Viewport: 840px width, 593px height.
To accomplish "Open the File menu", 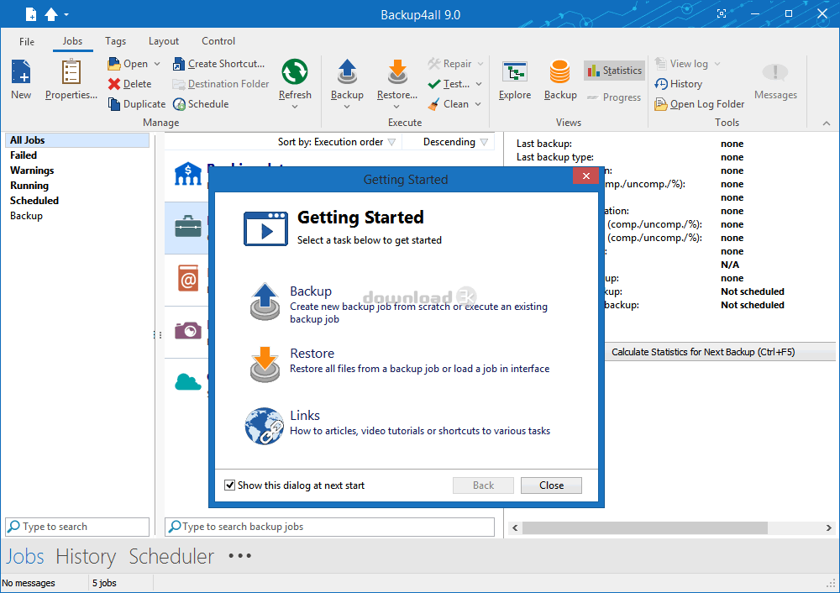I will pos(27,41).
